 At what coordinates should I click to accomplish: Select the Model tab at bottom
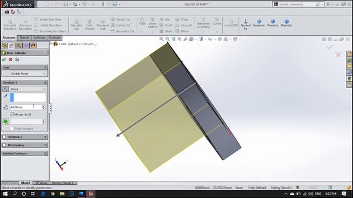[x=25, y=183]
